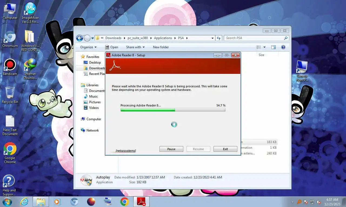Viewport: 346px width, 207px height.
Task: Open ImageMixer desktop shortcut
Action: [x=30, y=13]
